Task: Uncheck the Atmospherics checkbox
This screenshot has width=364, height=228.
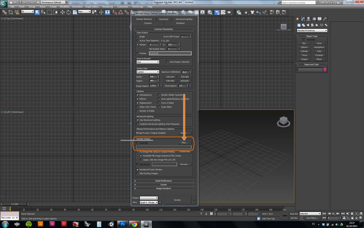Action: [138, 95]
